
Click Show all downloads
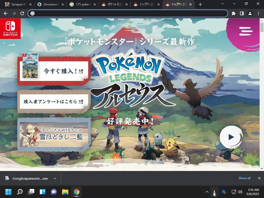(x=244, y=178)
